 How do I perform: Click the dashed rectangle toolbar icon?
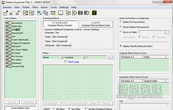click(x=61, y=13)
